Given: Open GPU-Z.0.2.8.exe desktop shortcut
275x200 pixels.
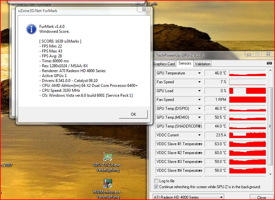Looking at the screenshot, I should (108, 162).
